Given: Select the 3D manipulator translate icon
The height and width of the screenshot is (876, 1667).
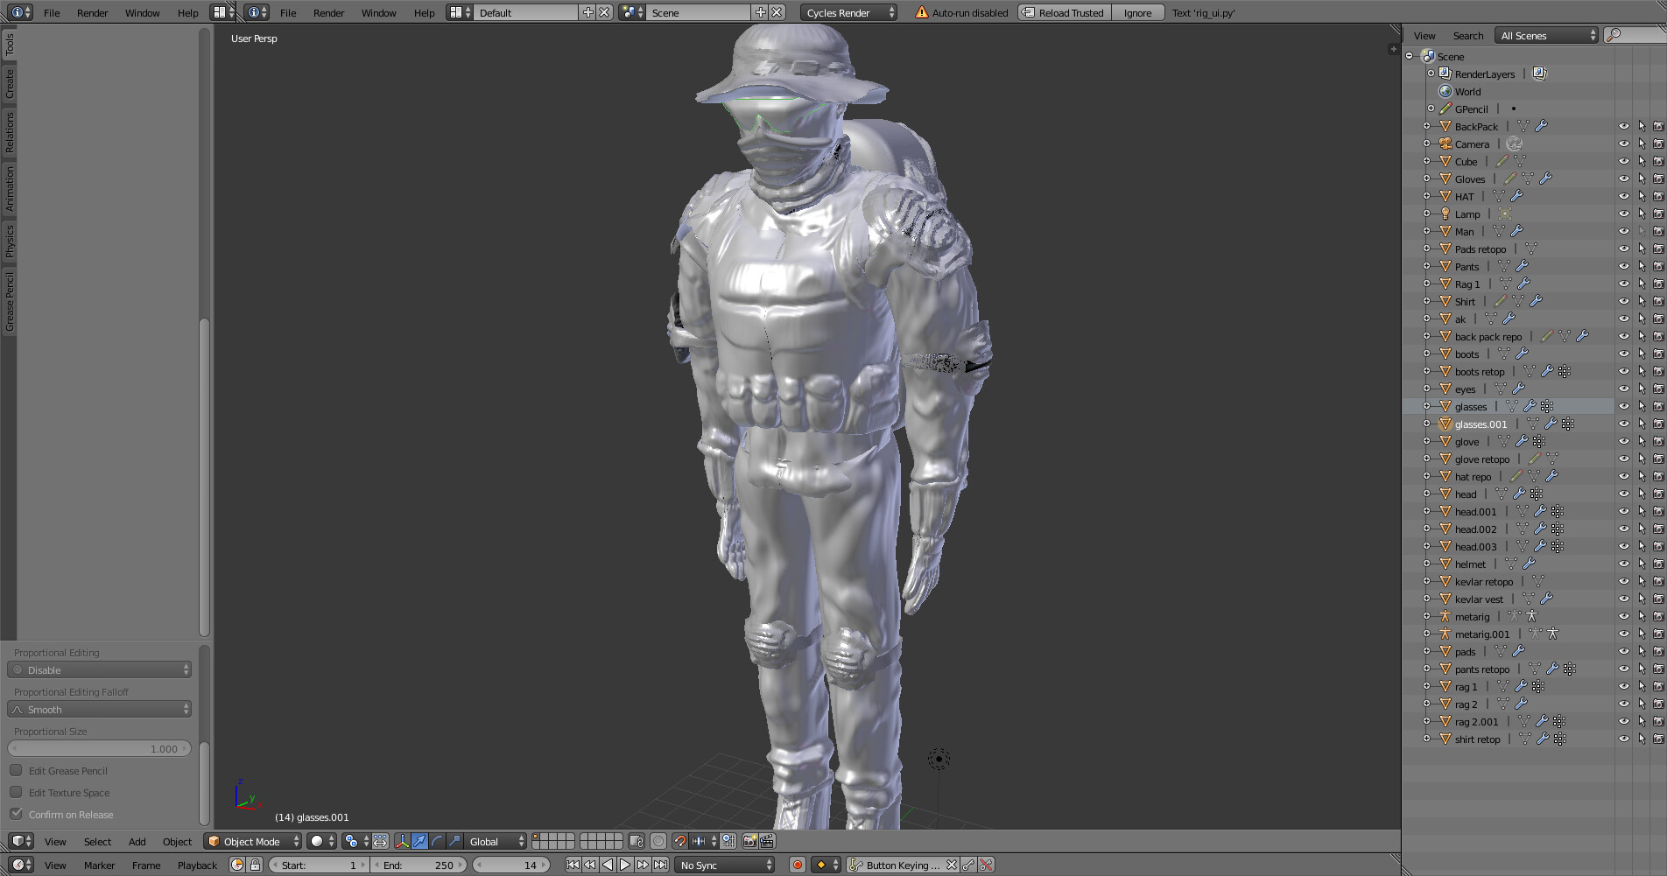Looking at the screenshot, I should (x=419, y=841).
